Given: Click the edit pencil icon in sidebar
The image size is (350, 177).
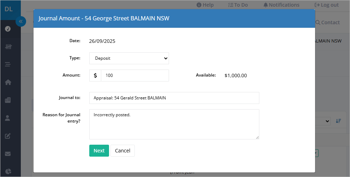Looking at the screenshot, I should coord(8,136).
